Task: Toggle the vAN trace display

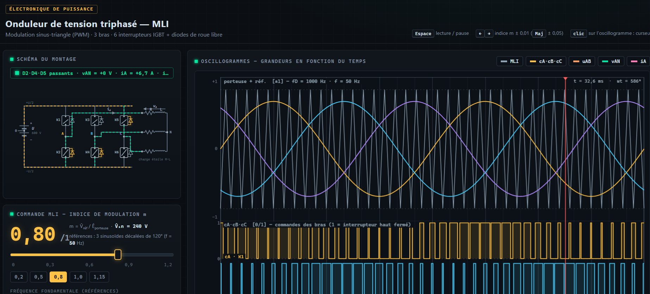Action: [x=611, y=61]
